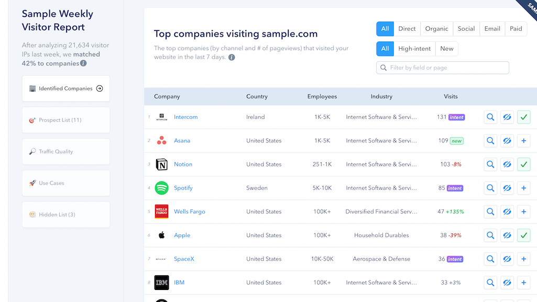Click the Use Cases rocket icon
The image size is (537, 302).
point(31,183)
